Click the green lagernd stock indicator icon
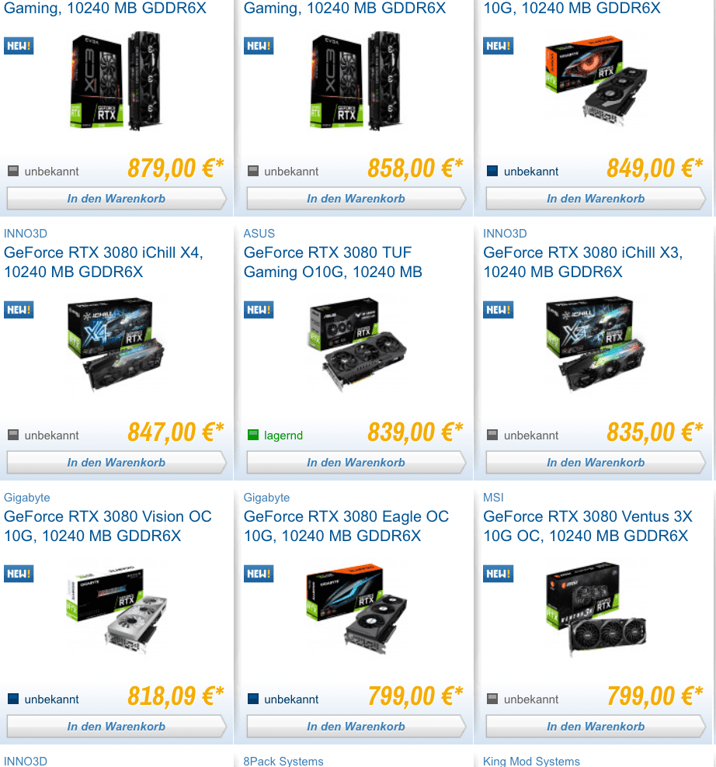This screenshot has height=767, width=716. tap(253, 435)
